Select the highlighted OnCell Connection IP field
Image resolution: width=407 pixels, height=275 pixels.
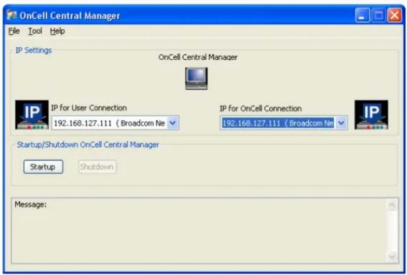[x=278, y=123]
